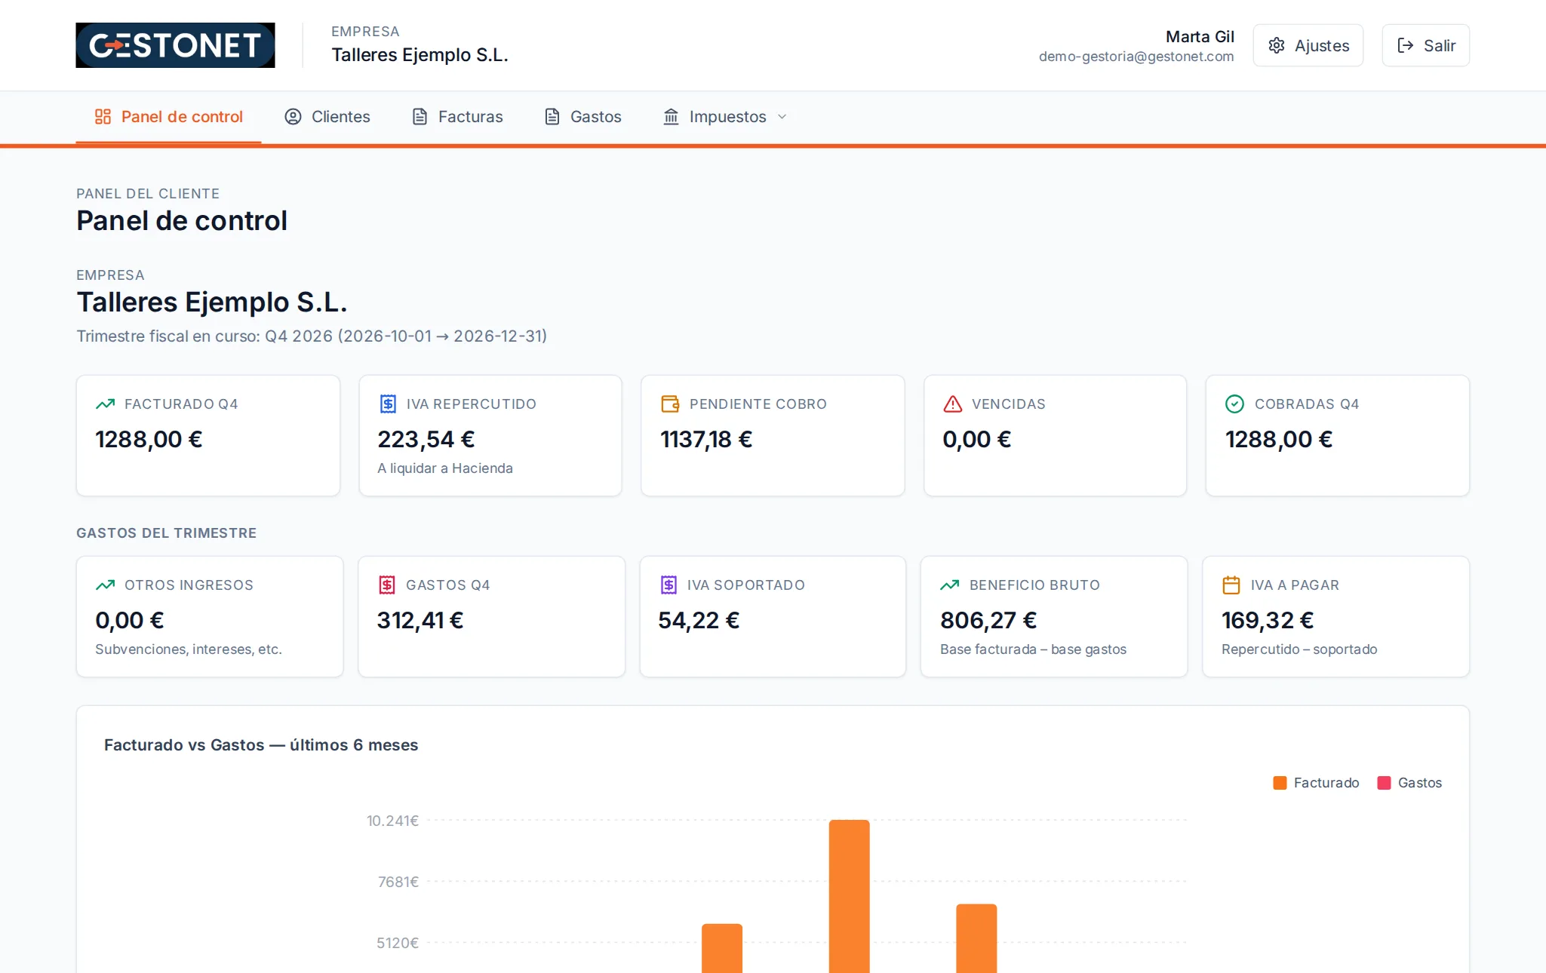Click the Salir logout button
Screen dimensions: 1546x973
[x=1425, y=45]
